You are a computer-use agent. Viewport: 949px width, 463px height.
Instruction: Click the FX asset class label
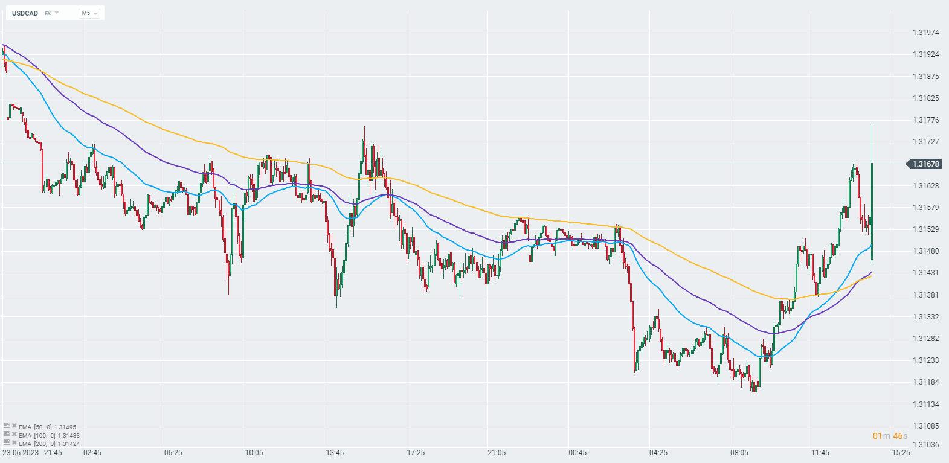coord(48,13)
